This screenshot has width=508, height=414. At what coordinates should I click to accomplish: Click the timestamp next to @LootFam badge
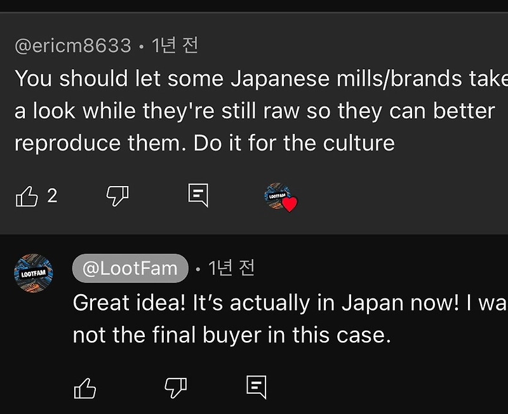pos(232,269)
